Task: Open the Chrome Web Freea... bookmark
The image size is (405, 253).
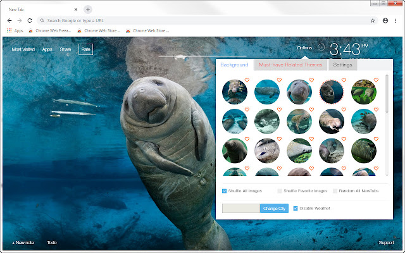Action: (49, 30)
